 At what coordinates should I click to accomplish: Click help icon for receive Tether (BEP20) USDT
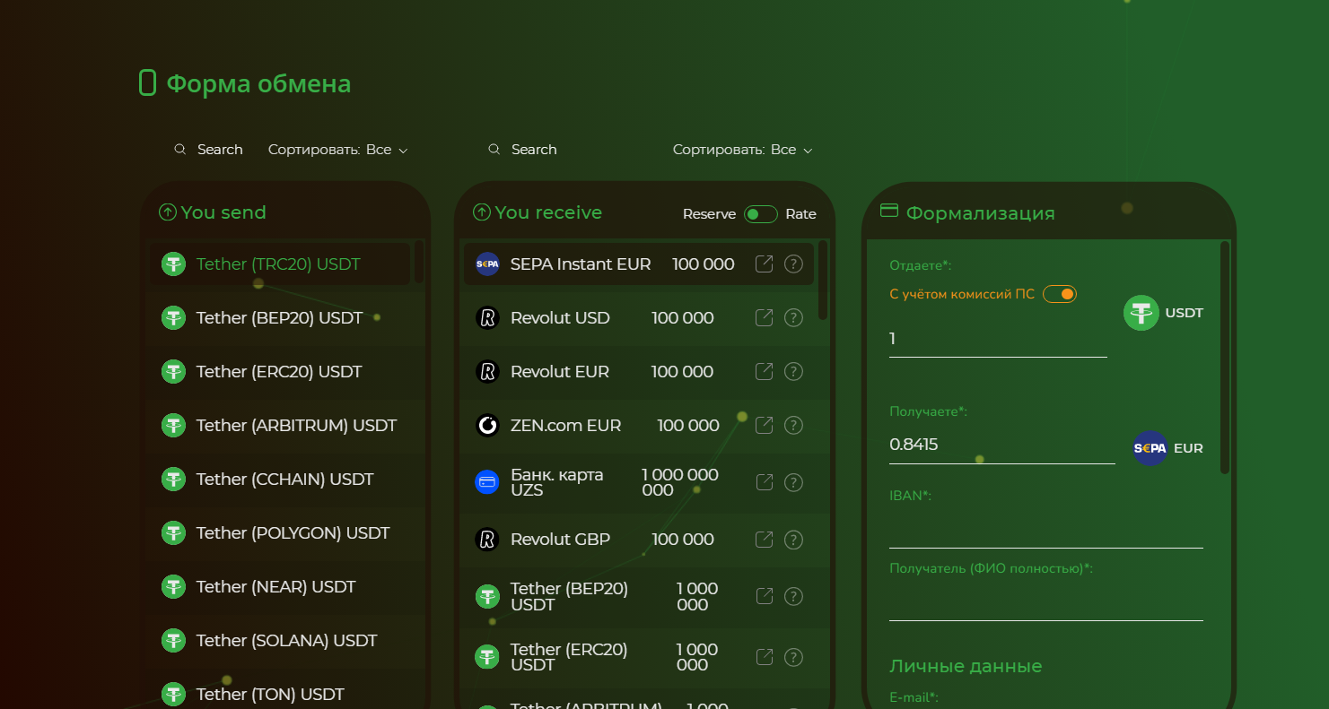793,596
